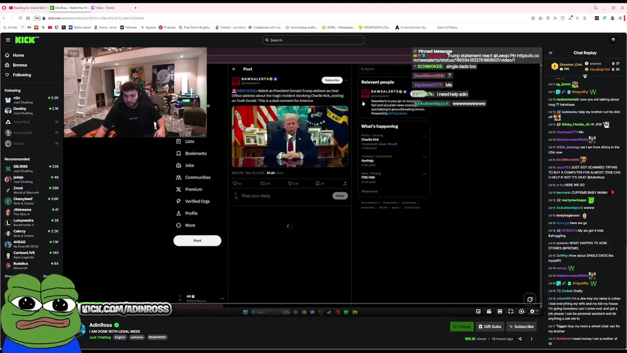Open the three-dot more options menu
Screen dimensions: 627x353
531,339
